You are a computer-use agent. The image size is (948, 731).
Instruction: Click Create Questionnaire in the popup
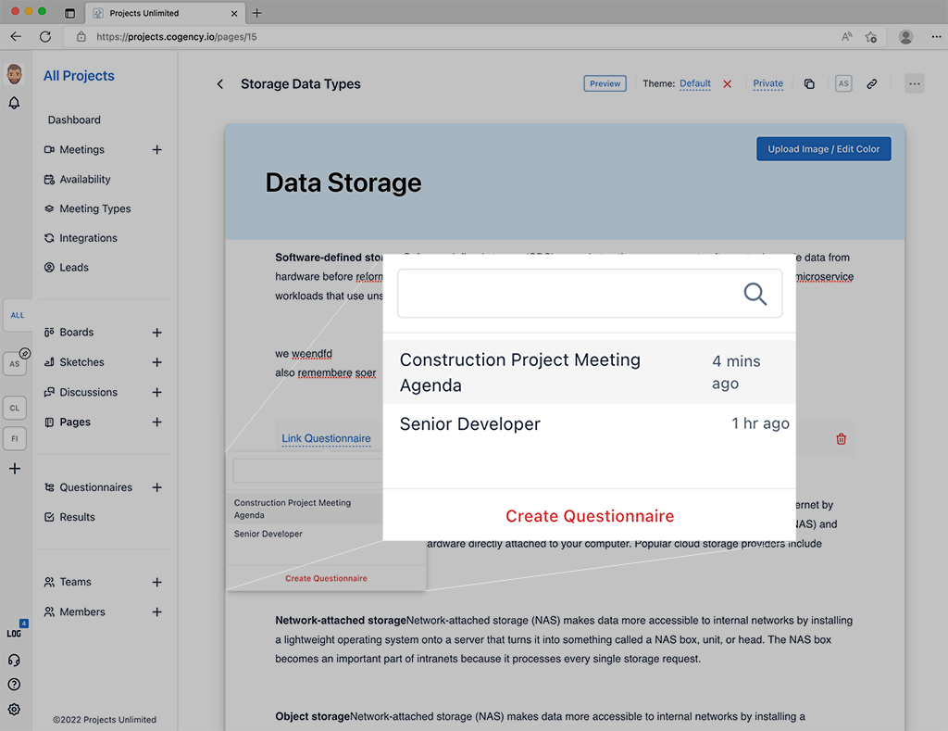[x=589, y=516]
